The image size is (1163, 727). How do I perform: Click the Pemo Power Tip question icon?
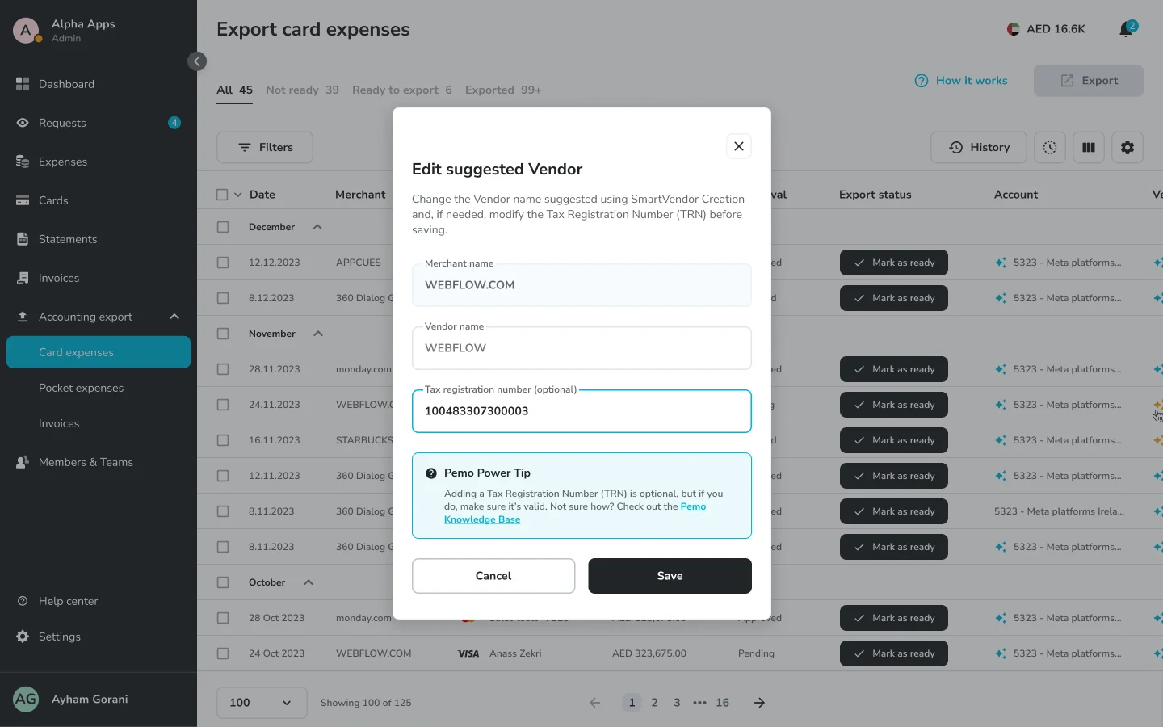click(x=431, y=473)
